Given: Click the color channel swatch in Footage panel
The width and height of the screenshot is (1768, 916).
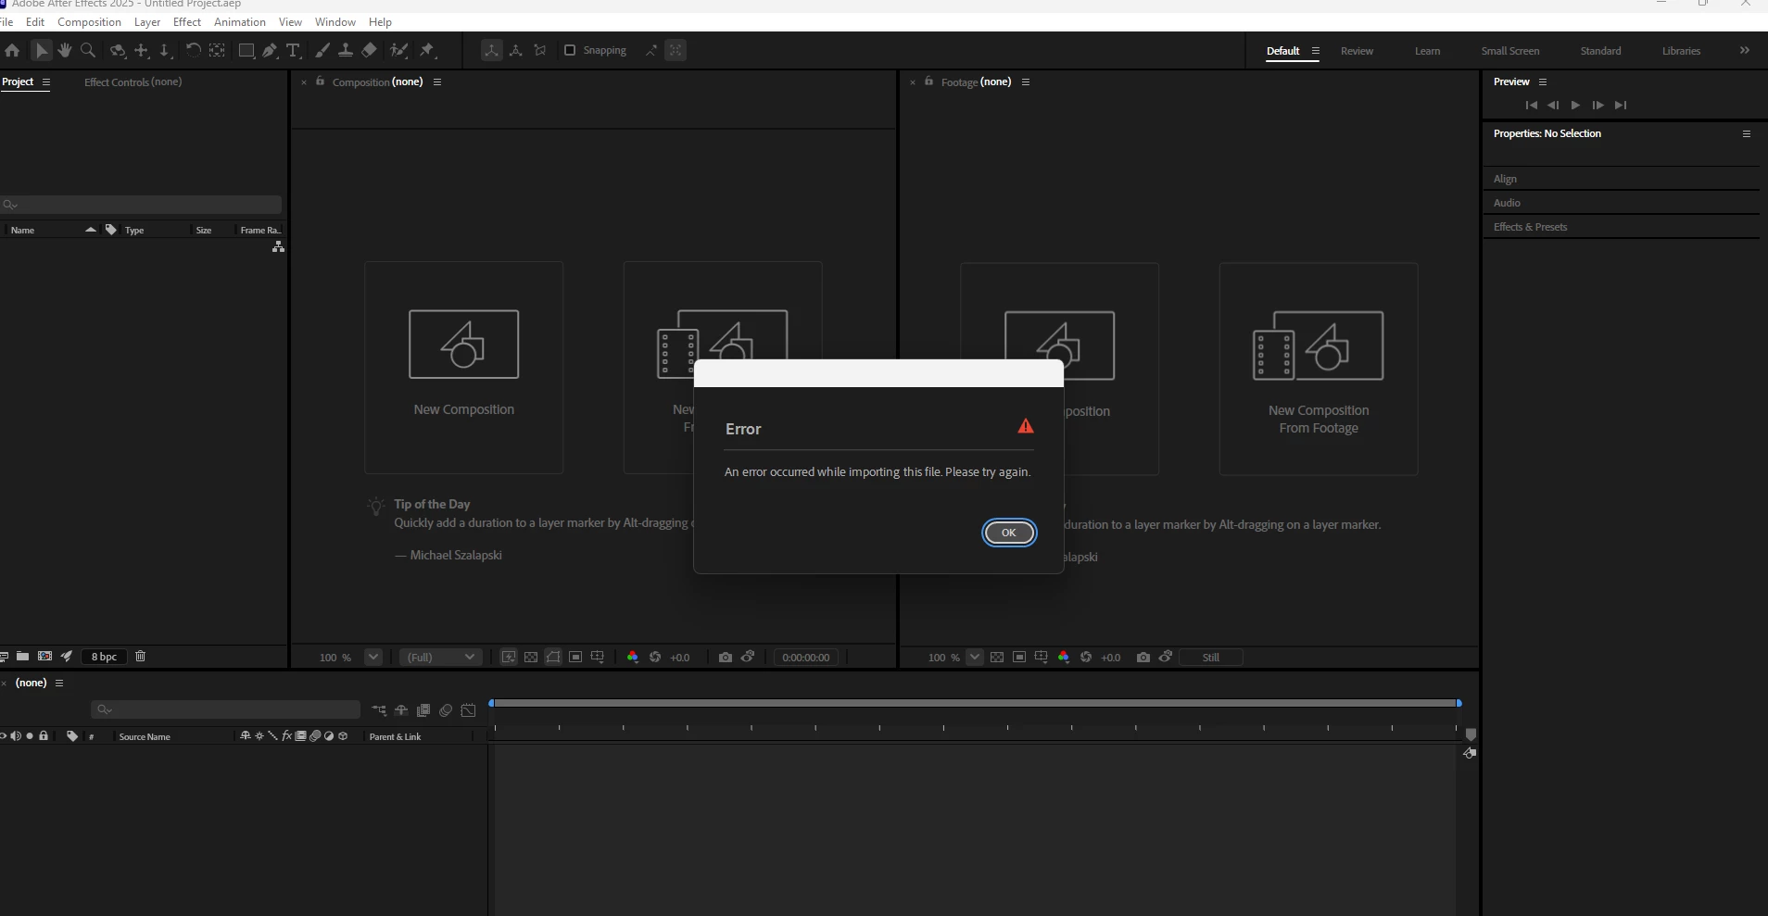Looking at the screenshot, I should pos(1064,658).
